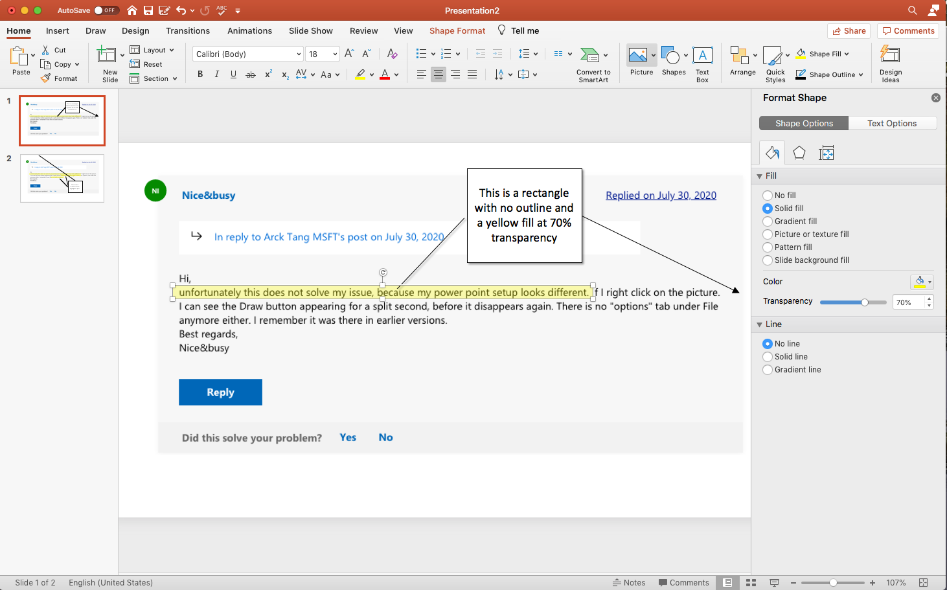This screenshot has width=947, height=590.
Task: Toggle underline formatting
Action: tap(233, 74)
